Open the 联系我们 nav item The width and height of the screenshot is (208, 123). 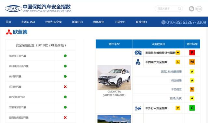click(141, 22)
